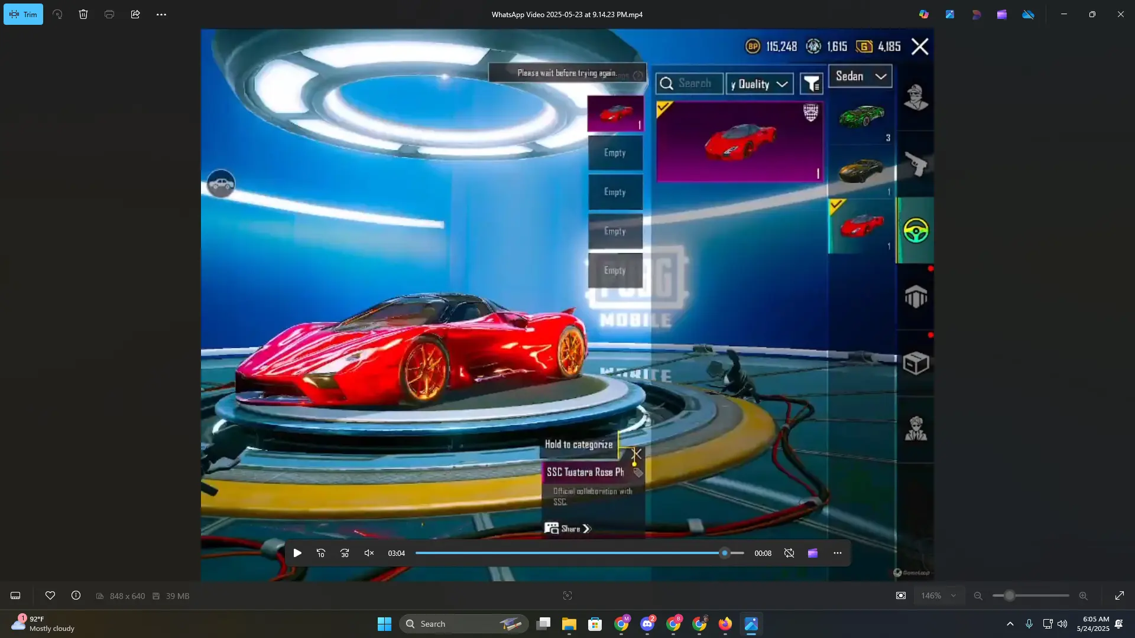Open Firefox from the taskbar
Screen dimensions: 1135x638
coord(725,624)
